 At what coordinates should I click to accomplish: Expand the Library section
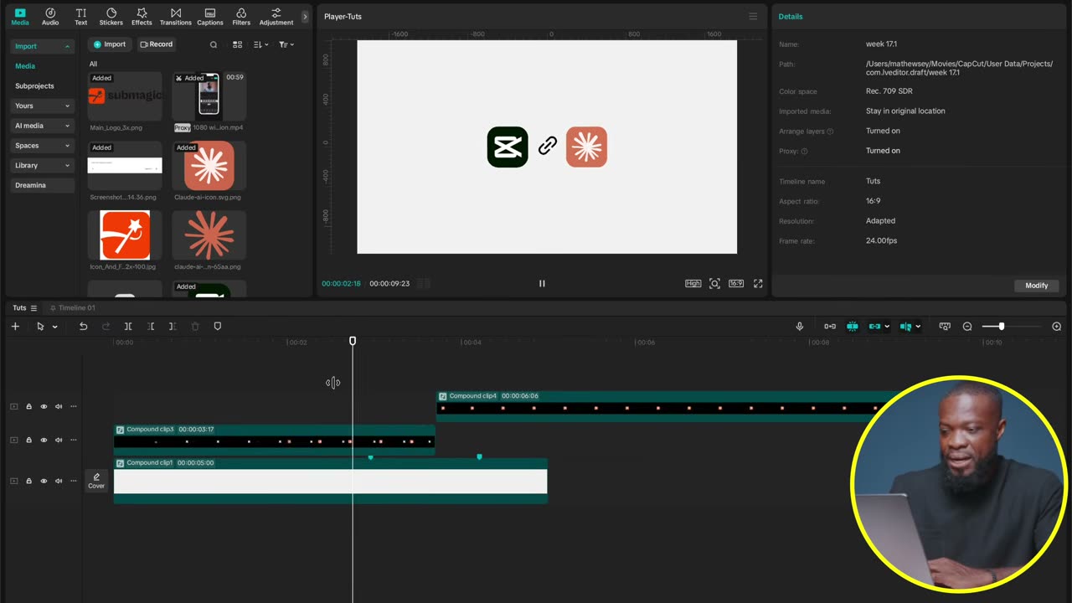pyautogui.click(x=42, y=165)
